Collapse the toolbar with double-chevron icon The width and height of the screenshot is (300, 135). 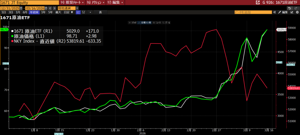click(x=275, y=12)
